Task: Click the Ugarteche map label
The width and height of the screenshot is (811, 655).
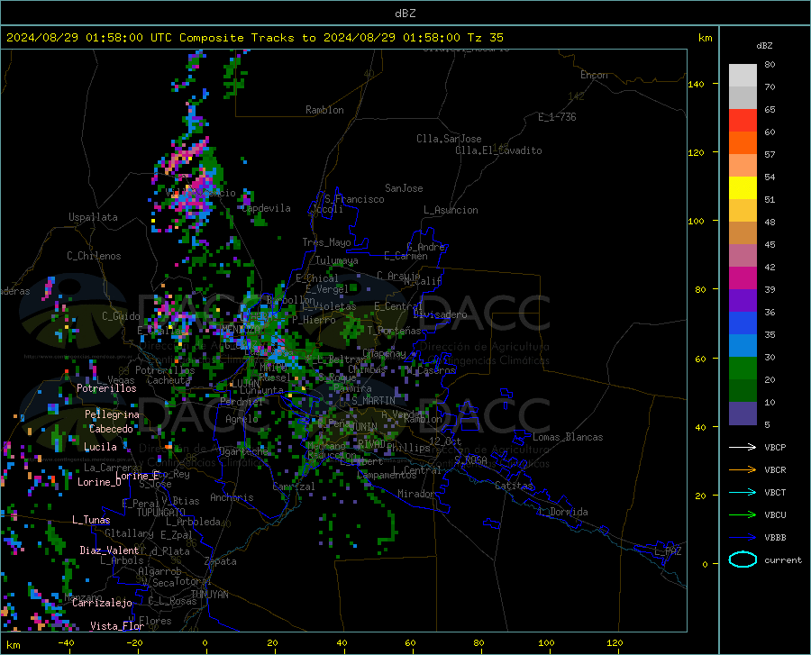Action: pos(243,451)
